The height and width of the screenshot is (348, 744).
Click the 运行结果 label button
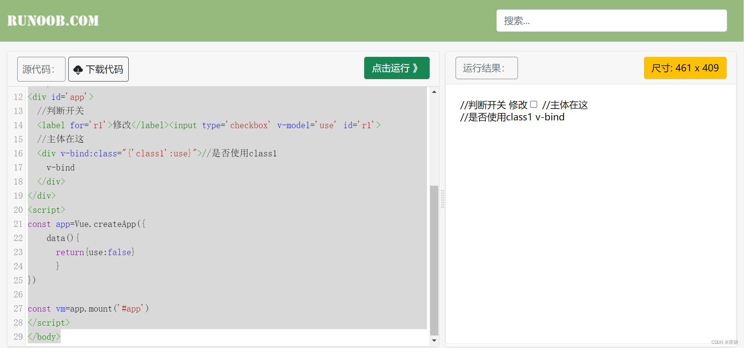click(x=487, y=68)
